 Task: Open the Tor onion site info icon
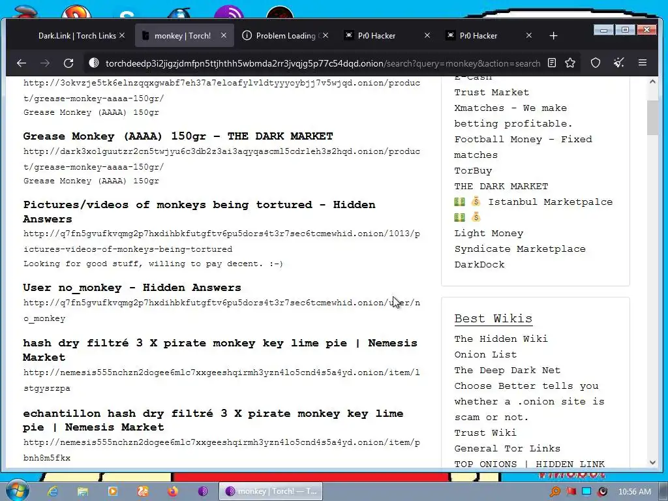point(94,63)
